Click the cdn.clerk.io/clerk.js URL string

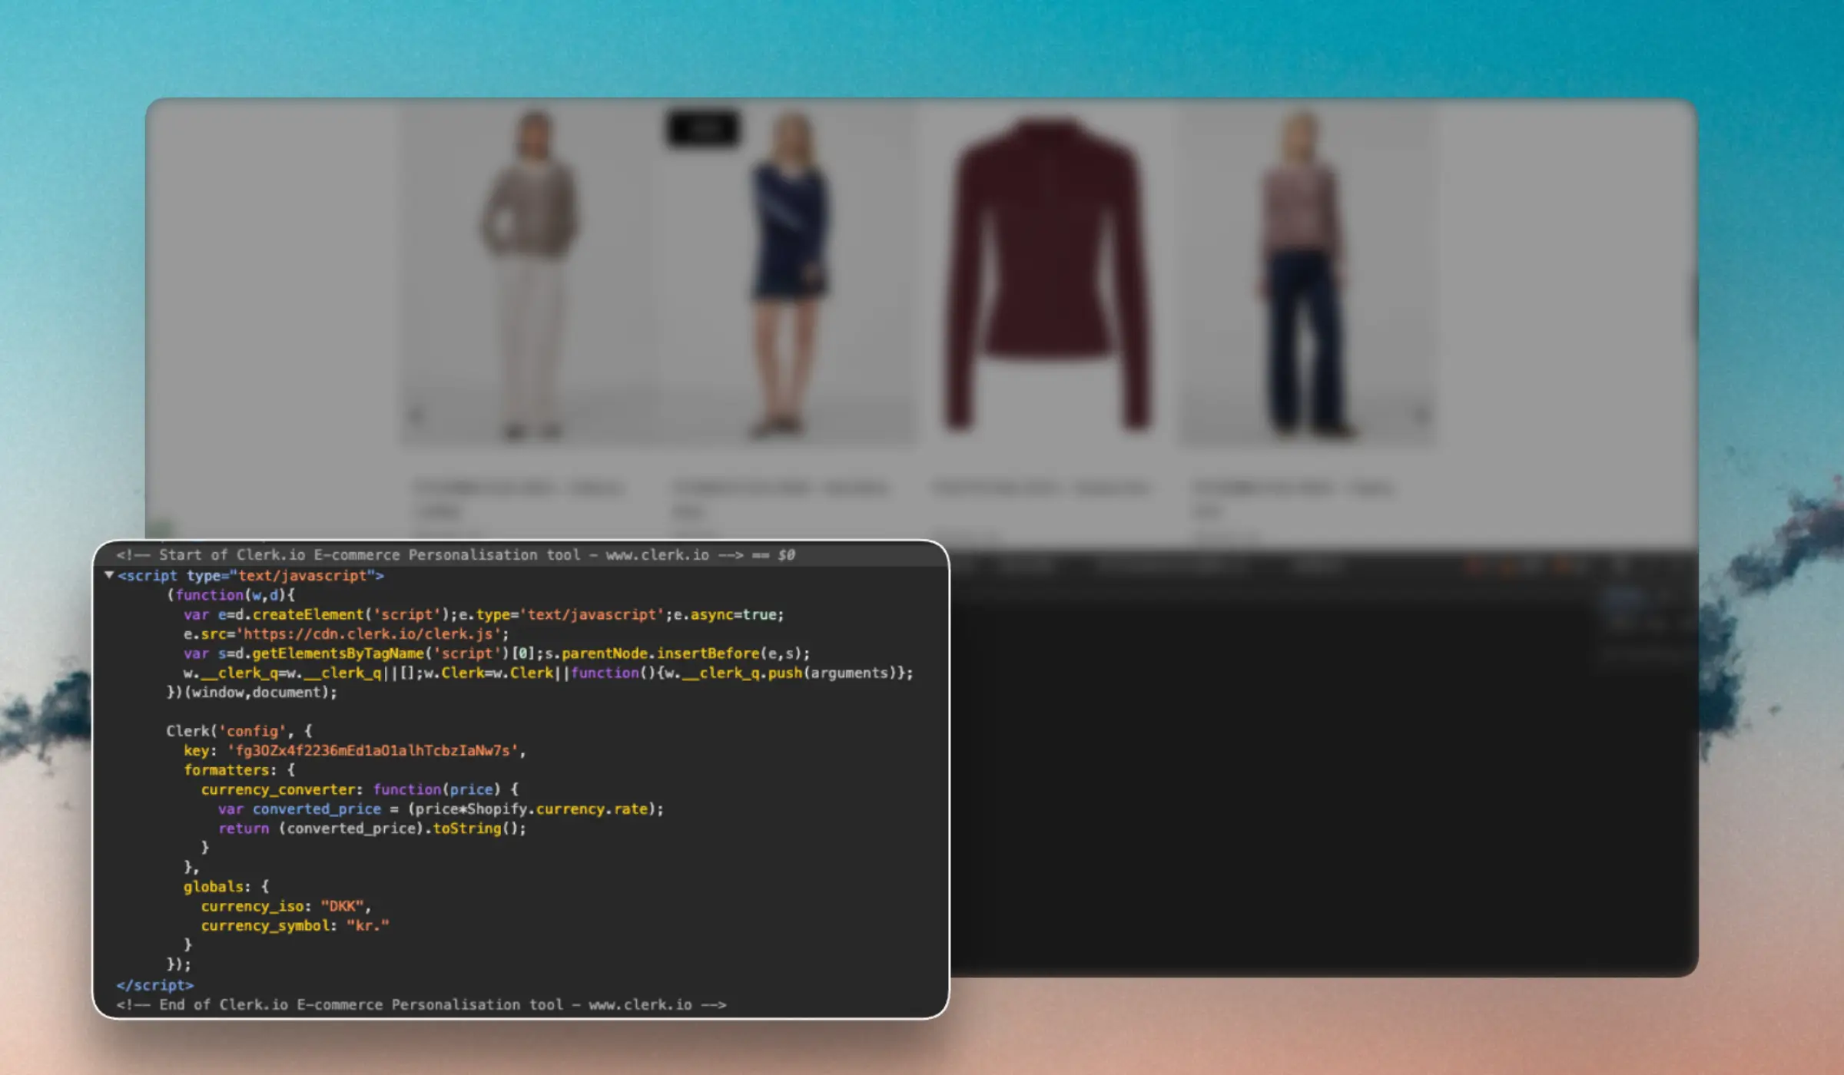pos(372,634)
